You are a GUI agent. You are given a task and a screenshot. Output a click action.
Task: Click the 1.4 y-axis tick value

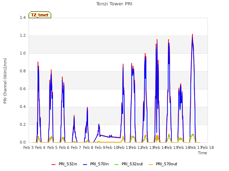[23, 17]
